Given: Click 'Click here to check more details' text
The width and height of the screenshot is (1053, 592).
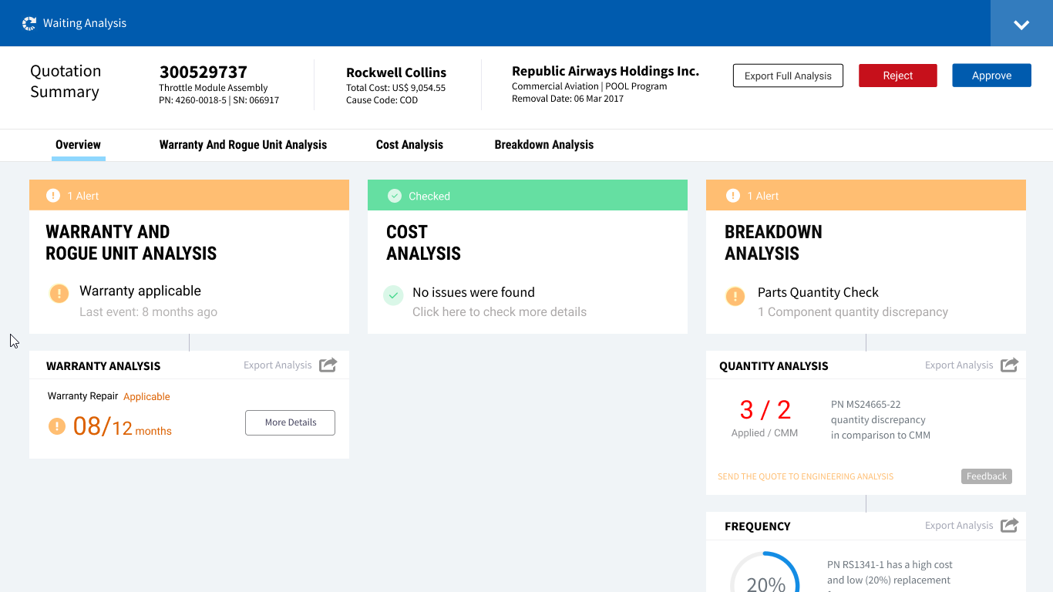Looking at the screenshot, I should tap(500, 312).
